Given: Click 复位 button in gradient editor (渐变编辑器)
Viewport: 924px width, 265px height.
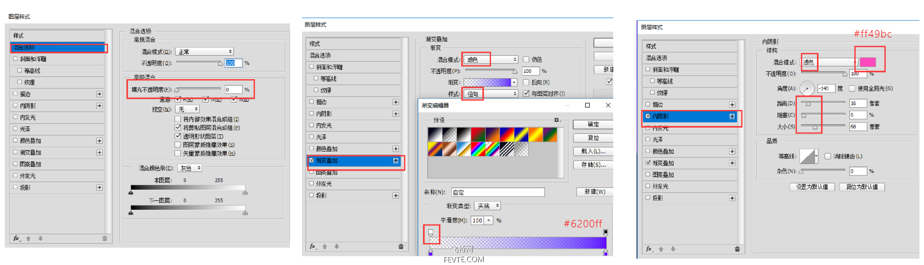Looking at the screenshot, I should [593, 138].
